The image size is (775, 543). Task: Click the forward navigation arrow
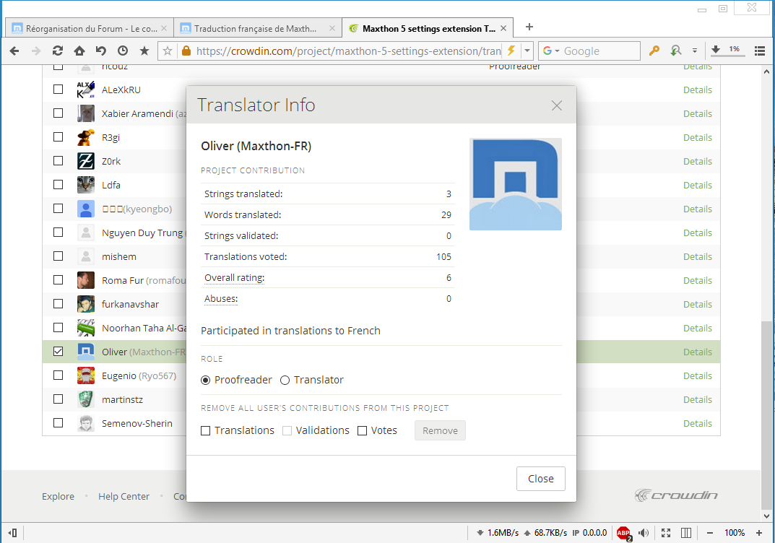[36, 51]
